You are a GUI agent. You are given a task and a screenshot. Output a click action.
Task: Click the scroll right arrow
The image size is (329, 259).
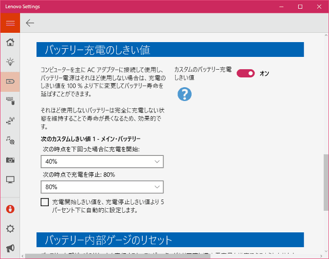click(x=321, y=256)
